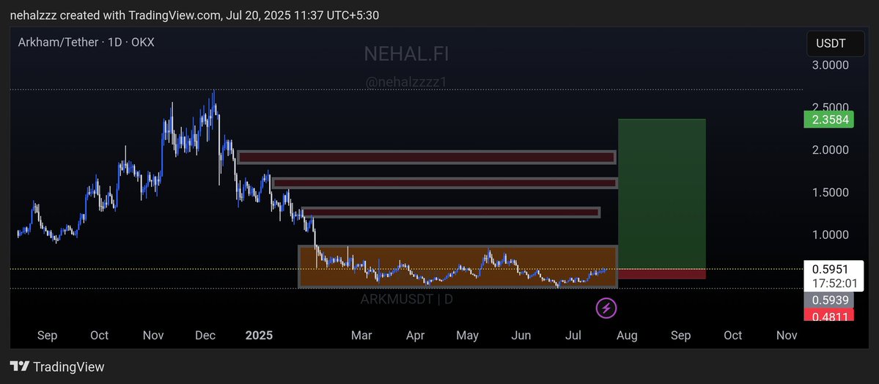Click the May time axis label
This screenshot has width=879, height=384.
[x=468, y=335]
